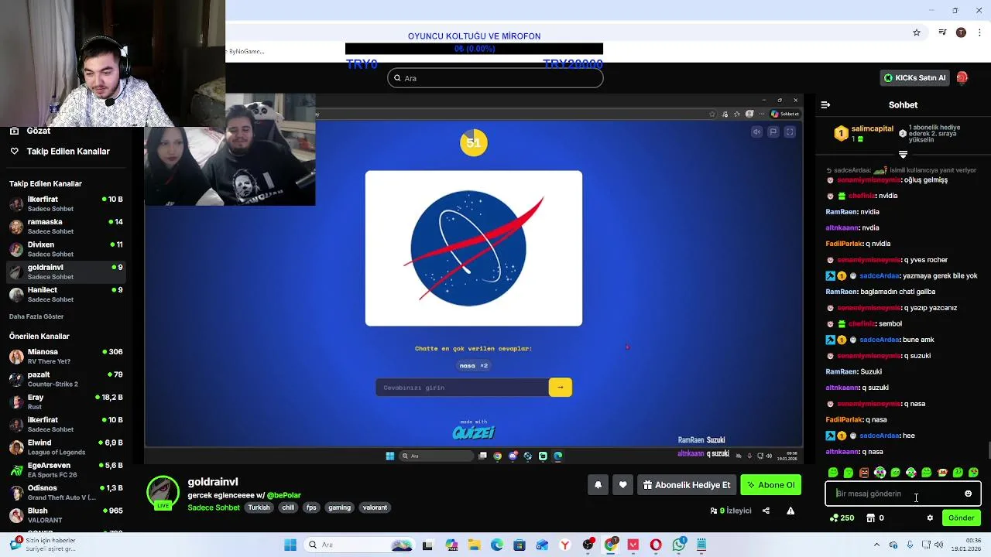991x557 pixels.
Task: Open the share stream icon
Action: click(x=766, y=511)
